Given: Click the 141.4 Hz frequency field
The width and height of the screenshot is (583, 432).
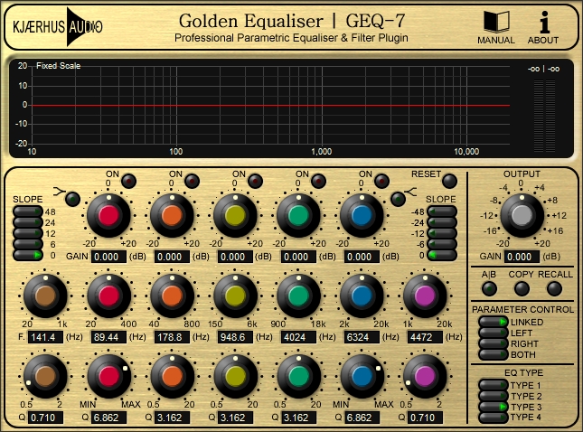Looking at the screenshot, I should pos(45,337).
